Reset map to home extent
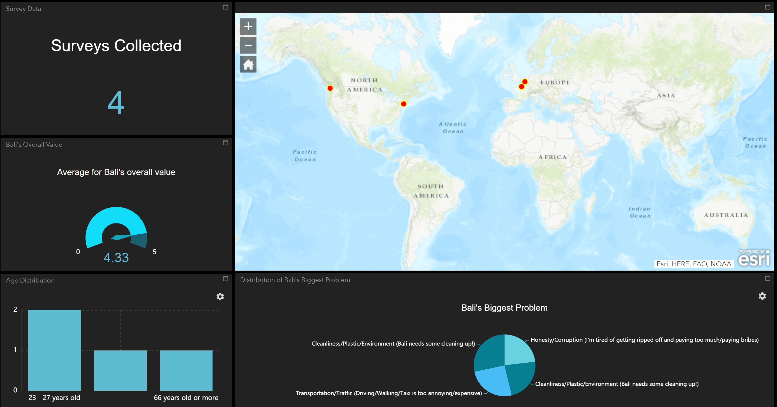The image size is (777, 407). coord(248,65)
